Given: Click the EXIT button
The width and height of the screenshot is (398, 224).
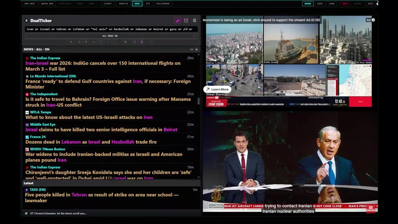Looking at the screenshot, I should pos(371,4).
